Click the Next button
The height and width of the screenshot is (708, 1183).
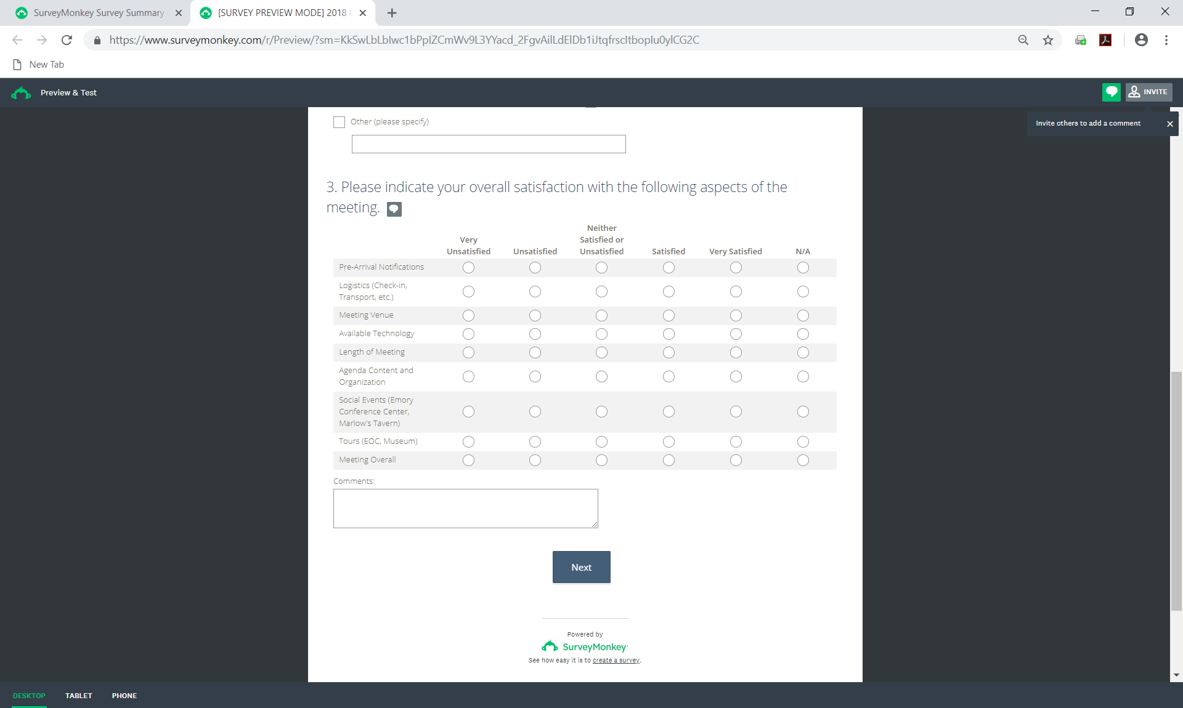[x=581, y=567]
